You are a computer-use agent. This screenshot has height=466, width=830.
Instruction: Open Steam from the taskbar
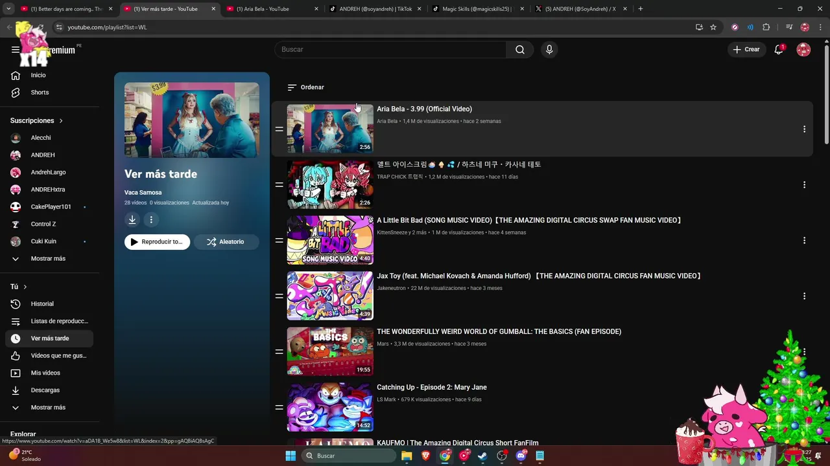[482, 456]
